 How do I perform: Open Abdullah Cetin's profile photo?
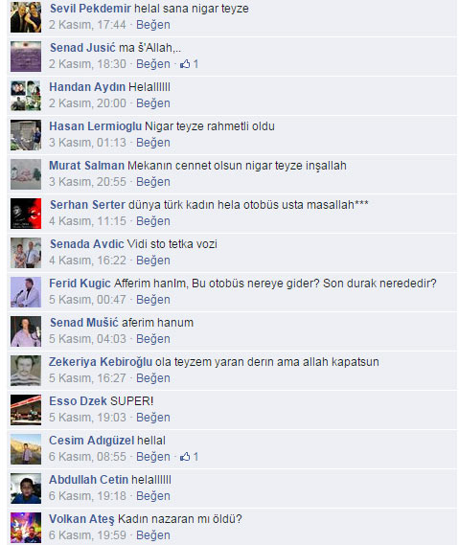26,488
